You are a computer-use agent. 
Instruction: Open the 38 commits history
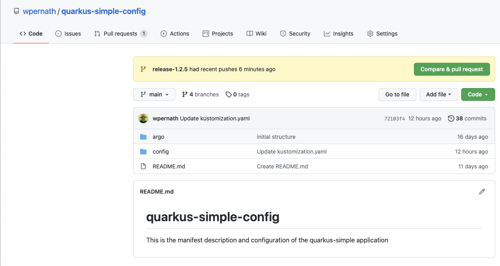(x=467, y=118)
